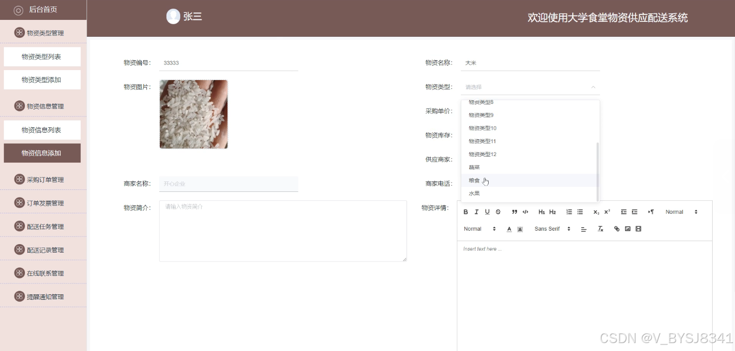Click the 后台首页 circle icon
Screen dimensions: 735x351
pyautogui.click(x=18, y=10)
